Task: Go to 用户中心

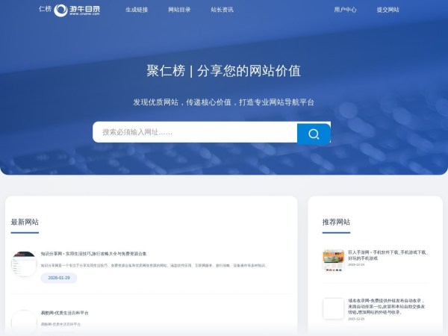Action: pyautogui.click(x=345, y=10)
